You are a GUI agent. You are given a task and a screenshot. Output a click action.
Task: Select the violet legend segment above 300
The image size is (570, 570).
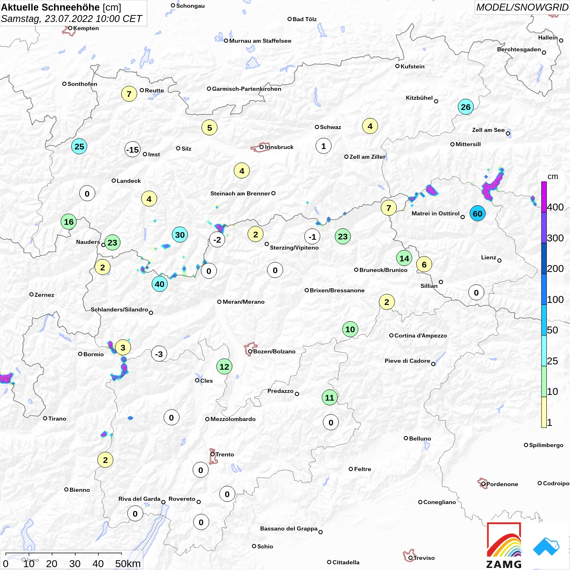pyautogui.click(x=544, y=228)
